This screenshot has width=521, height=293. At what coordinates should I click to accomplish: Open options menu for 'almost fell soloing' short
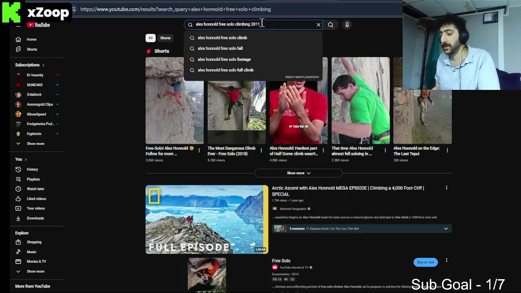385,151
